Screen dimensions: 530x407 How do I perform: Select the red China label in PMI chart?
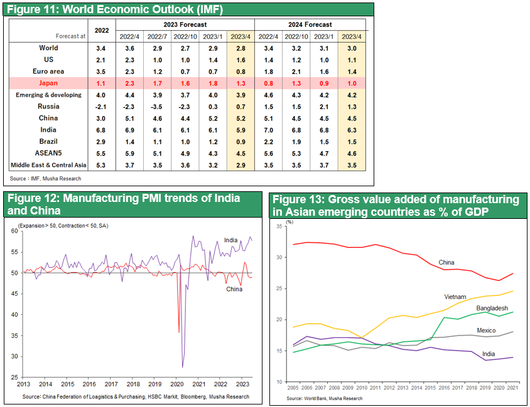click(x=234, y=289)
